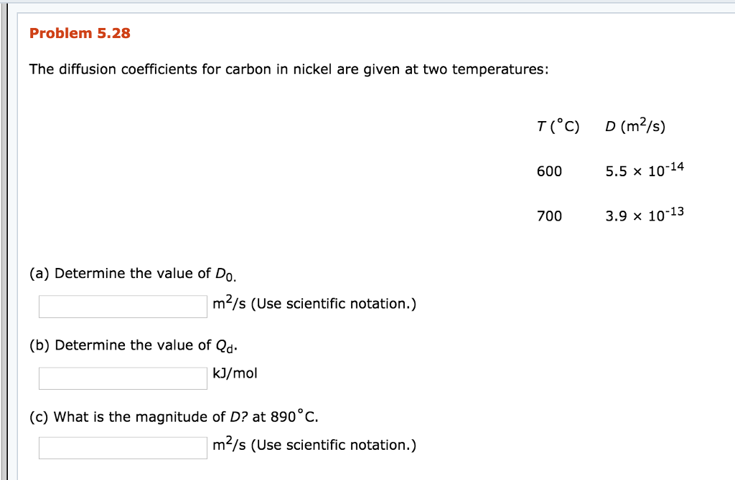Select the temperature value 600 in the table
The image size is (735, 480).
point(549,171)
